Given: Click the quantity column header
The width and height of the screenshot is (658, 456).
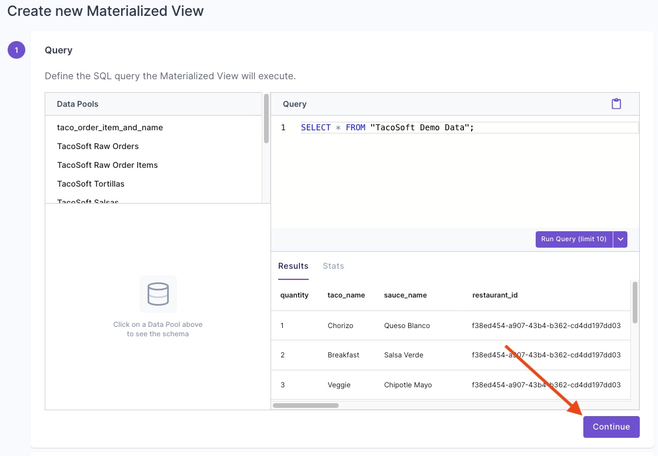Looking at the screenshot, I should pyautogui.click(x=294, y=295).
